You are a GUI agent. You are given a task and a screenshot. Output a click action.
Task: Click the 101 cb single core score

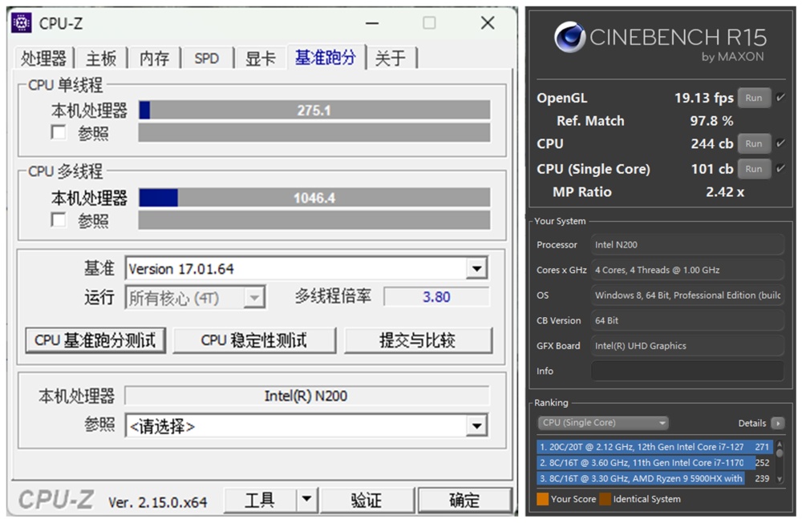point(712,168)
